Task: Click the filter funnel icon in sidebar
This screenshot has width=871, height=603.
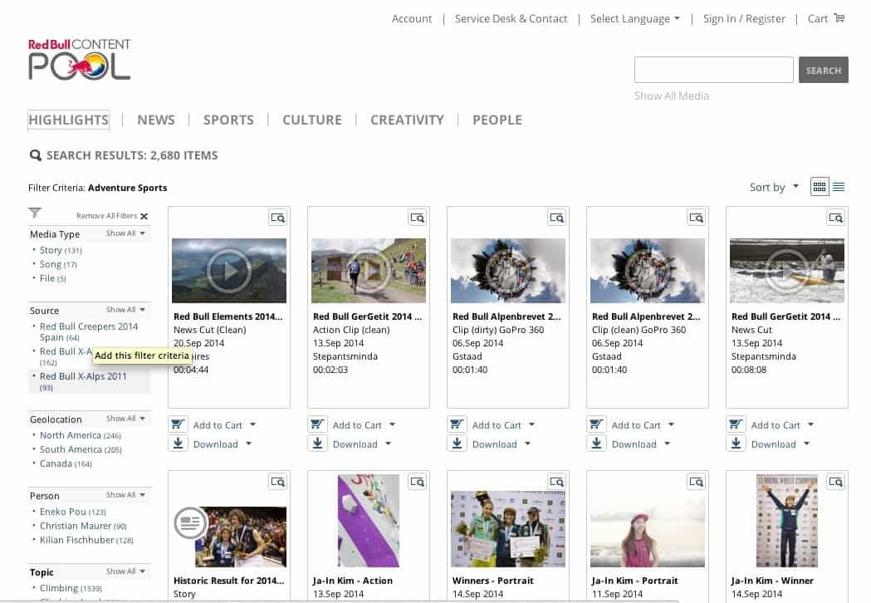Action: pyautogui.click(x=34, y=211)
